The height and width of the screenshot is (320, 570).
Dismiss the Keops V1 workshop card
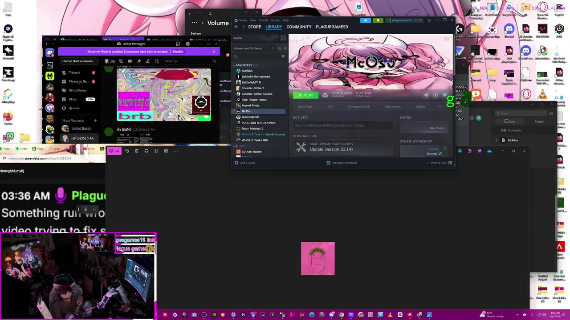(445, 148)
